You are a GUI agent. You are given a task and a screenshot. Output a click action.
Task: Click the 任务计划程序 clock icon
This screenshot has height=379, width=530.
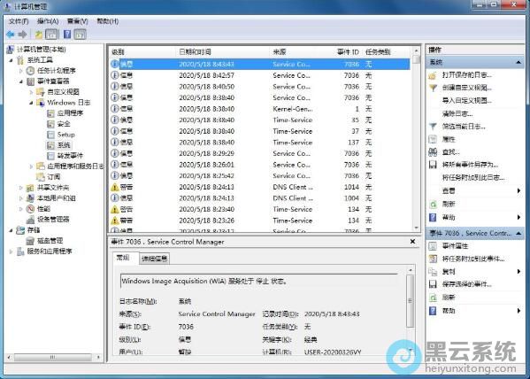30,71
